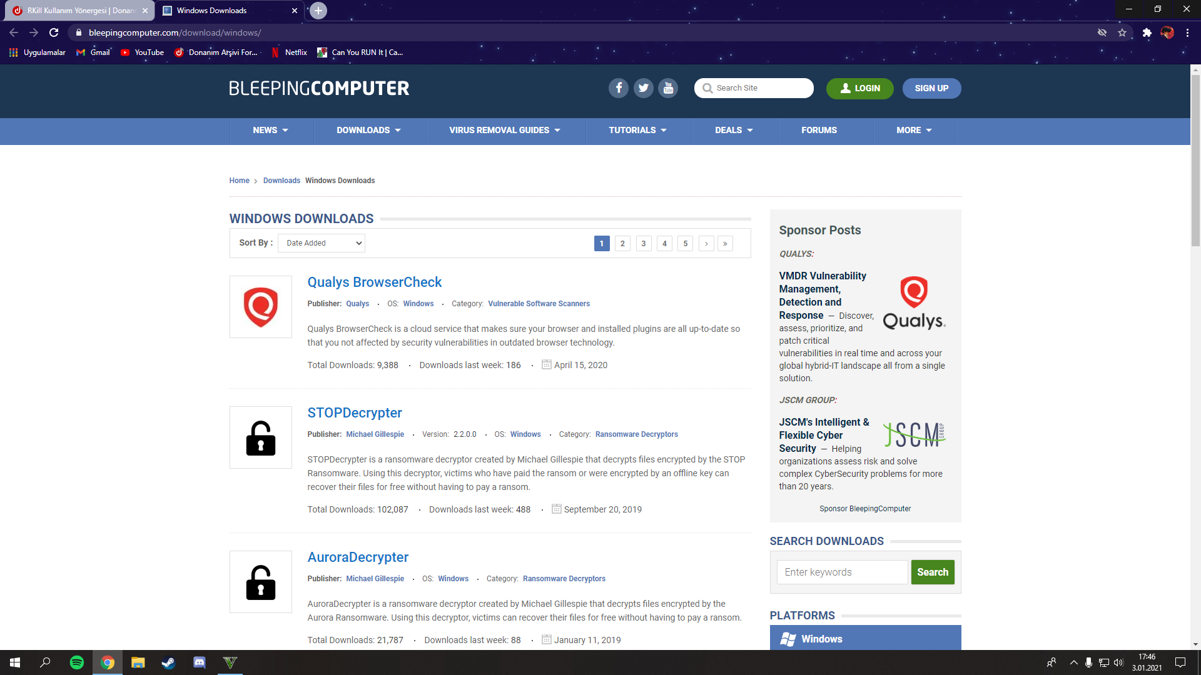Go to page 5 of downloads
1201x675 pixels.
coord(686,244)
